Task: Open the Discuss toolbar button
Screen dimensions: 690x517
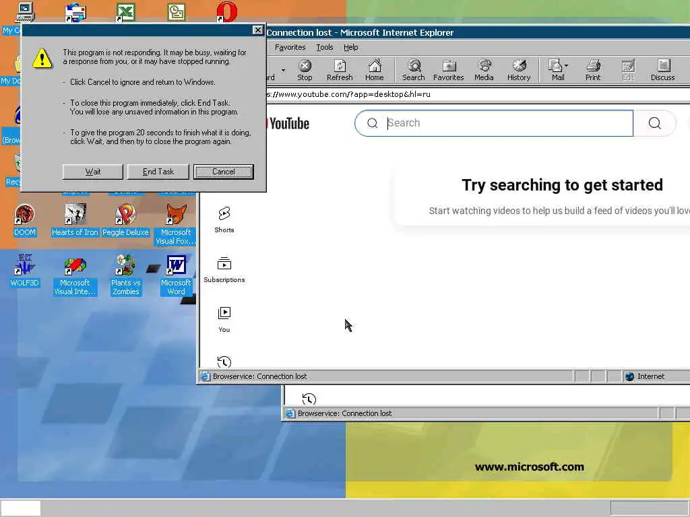Action: coord(663,70)
